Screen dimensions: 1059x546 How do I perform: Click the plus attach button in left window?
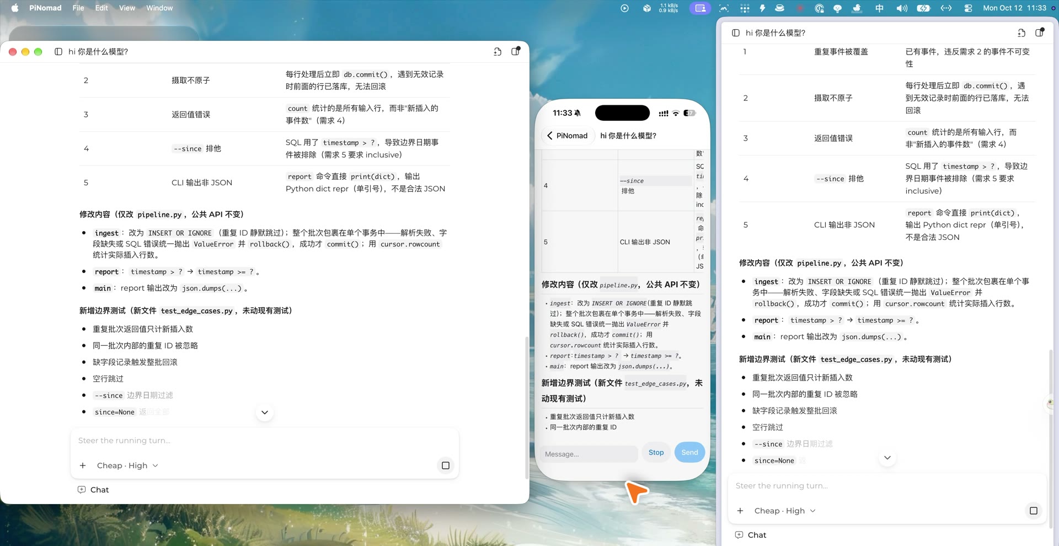tap(83, 465)
